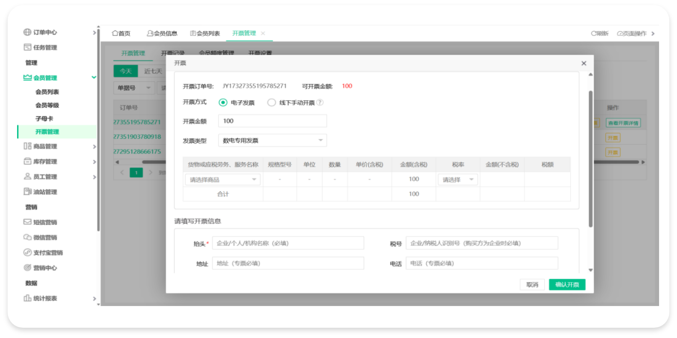This screenshot has height=338, width=677.
Task: Select the 电子发票 radio option
Action: tap(223, 102)
